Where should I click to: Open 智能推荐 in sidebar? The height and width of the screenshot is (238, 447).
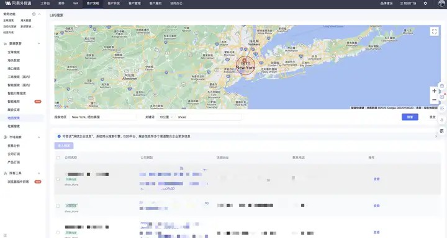14,102
